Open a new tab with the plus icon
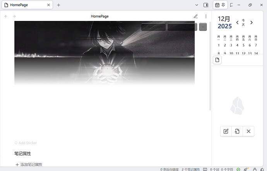 59,5
